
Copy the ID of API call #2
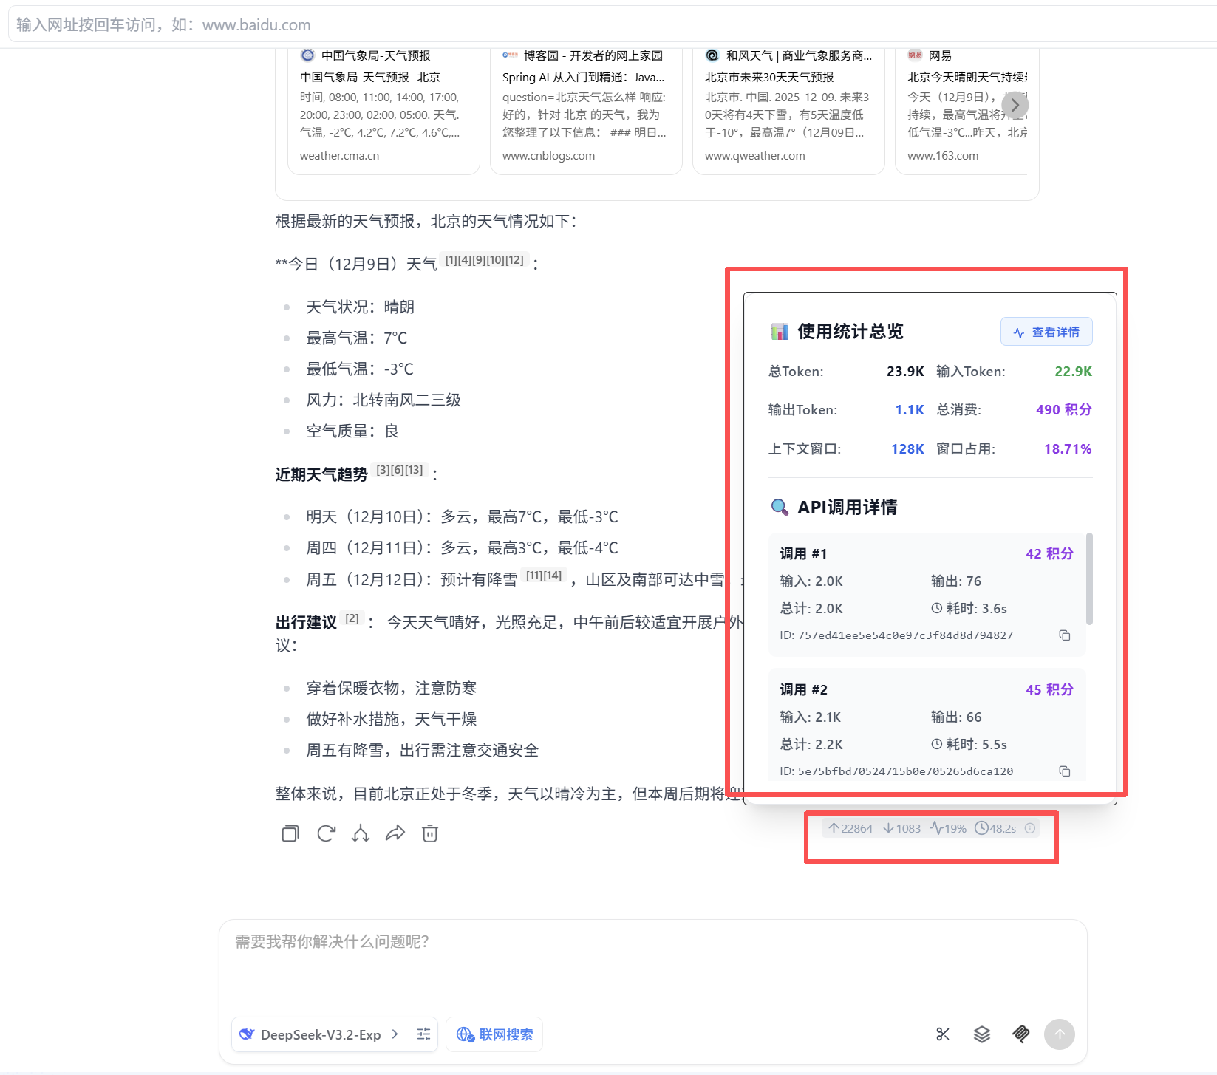click(x=1065, y=771)
